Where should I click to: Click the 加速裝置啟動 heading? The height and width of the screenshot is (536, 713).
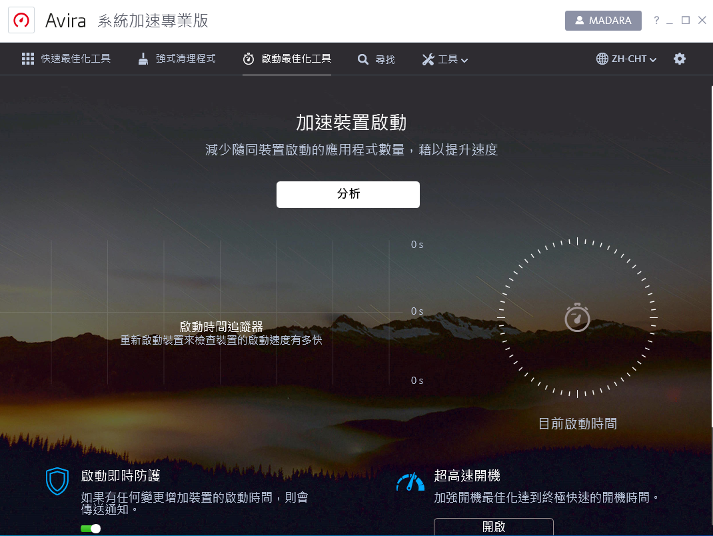tap(351, 123)
